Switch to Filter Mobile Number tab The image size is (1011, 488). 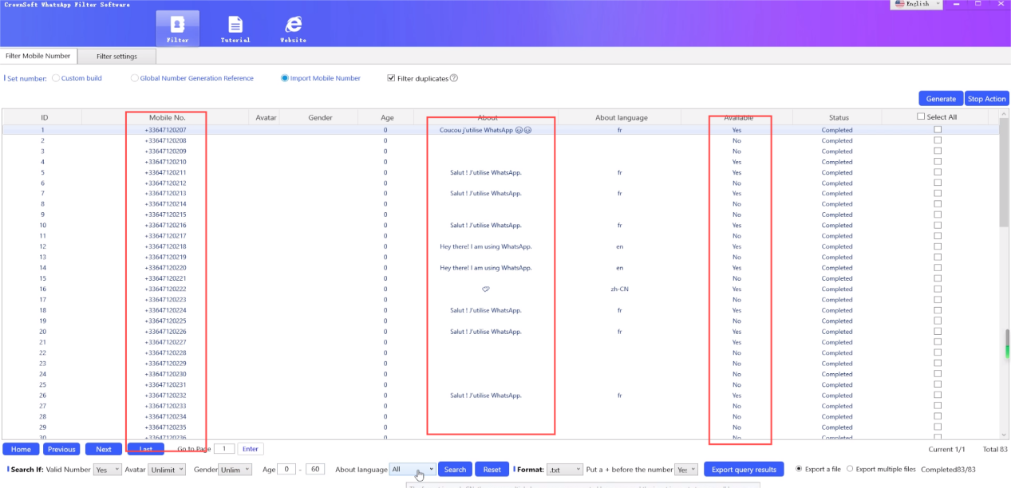click(x=38, y=56)
